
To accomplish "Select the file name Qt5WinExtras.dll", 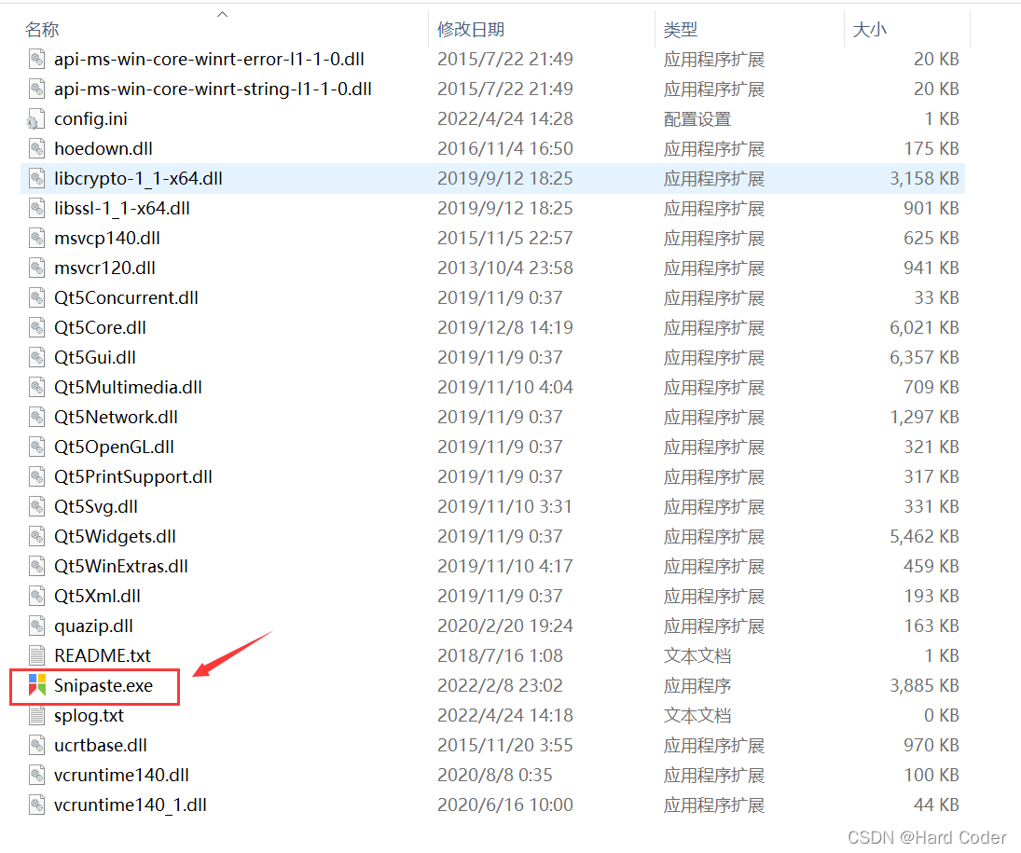I will point(120,567).
